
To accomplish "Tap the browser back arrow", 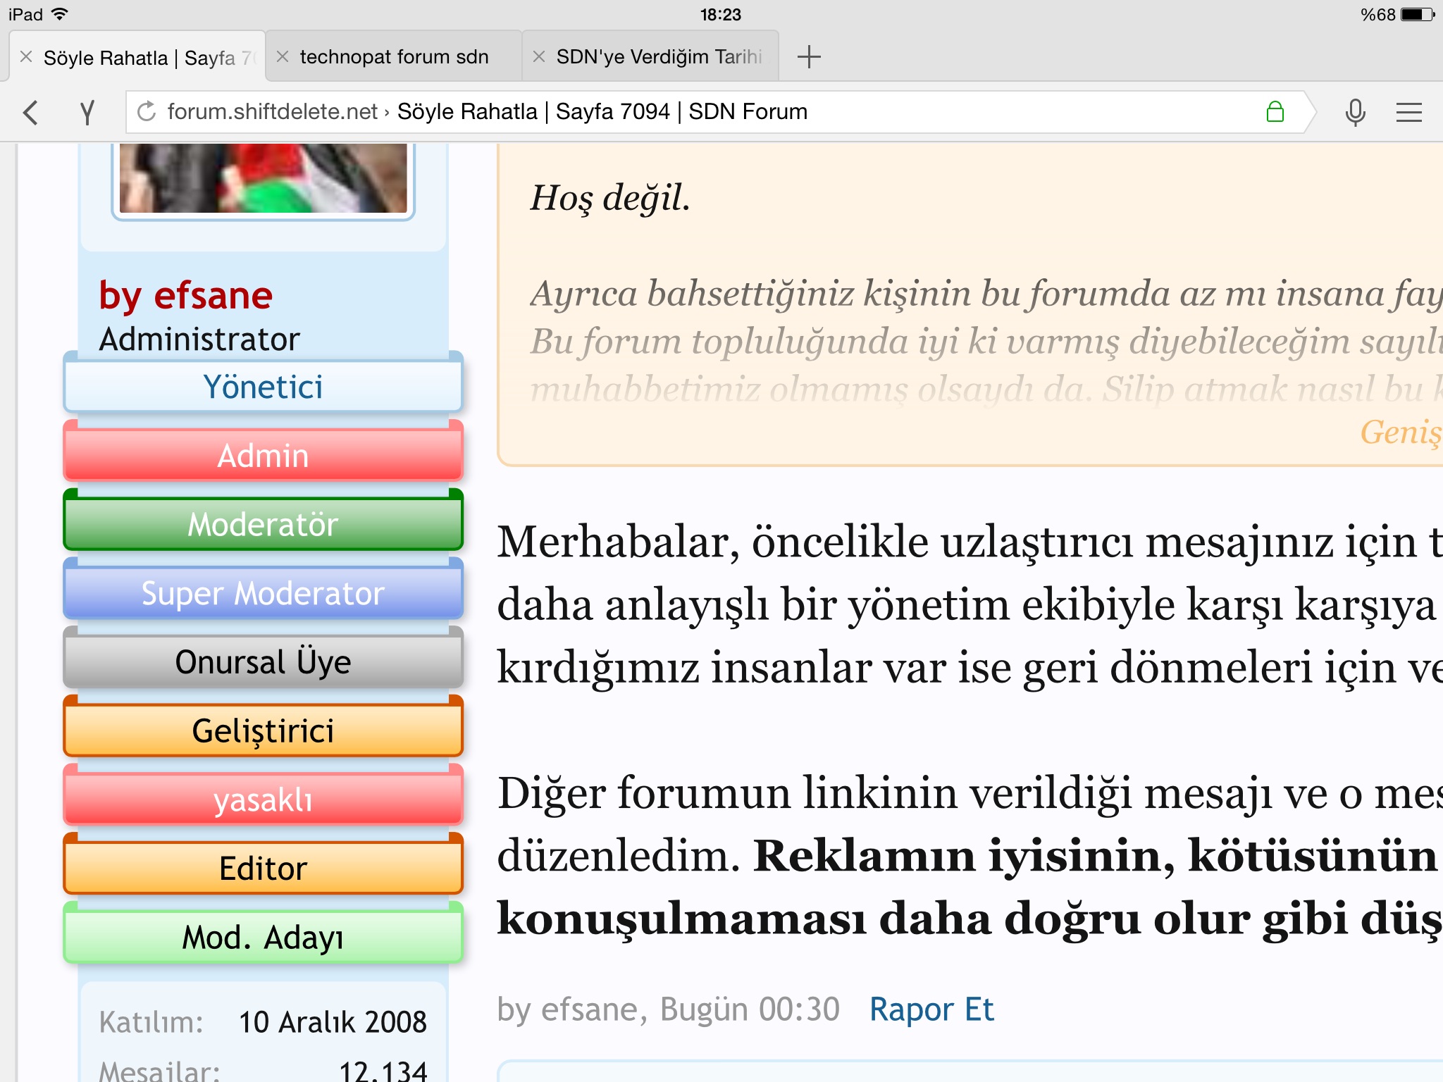I will pos(31,112).
